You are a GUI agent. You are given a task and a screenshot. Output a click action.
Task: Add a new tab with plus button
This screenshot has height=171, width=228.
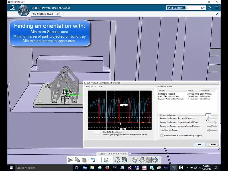point(63,14)
